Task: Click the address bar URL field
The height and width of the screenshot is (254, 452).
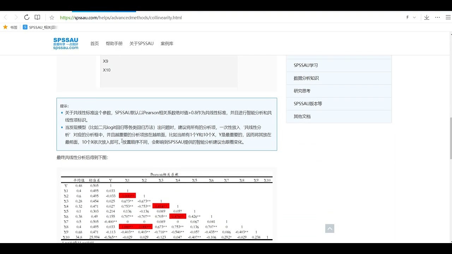Action: coord(121,17)
